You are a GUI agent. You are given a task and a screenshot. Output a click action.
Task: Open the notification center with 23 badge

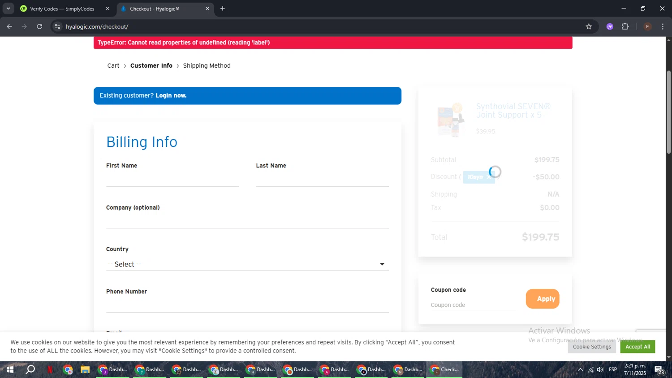pos(659,370)
